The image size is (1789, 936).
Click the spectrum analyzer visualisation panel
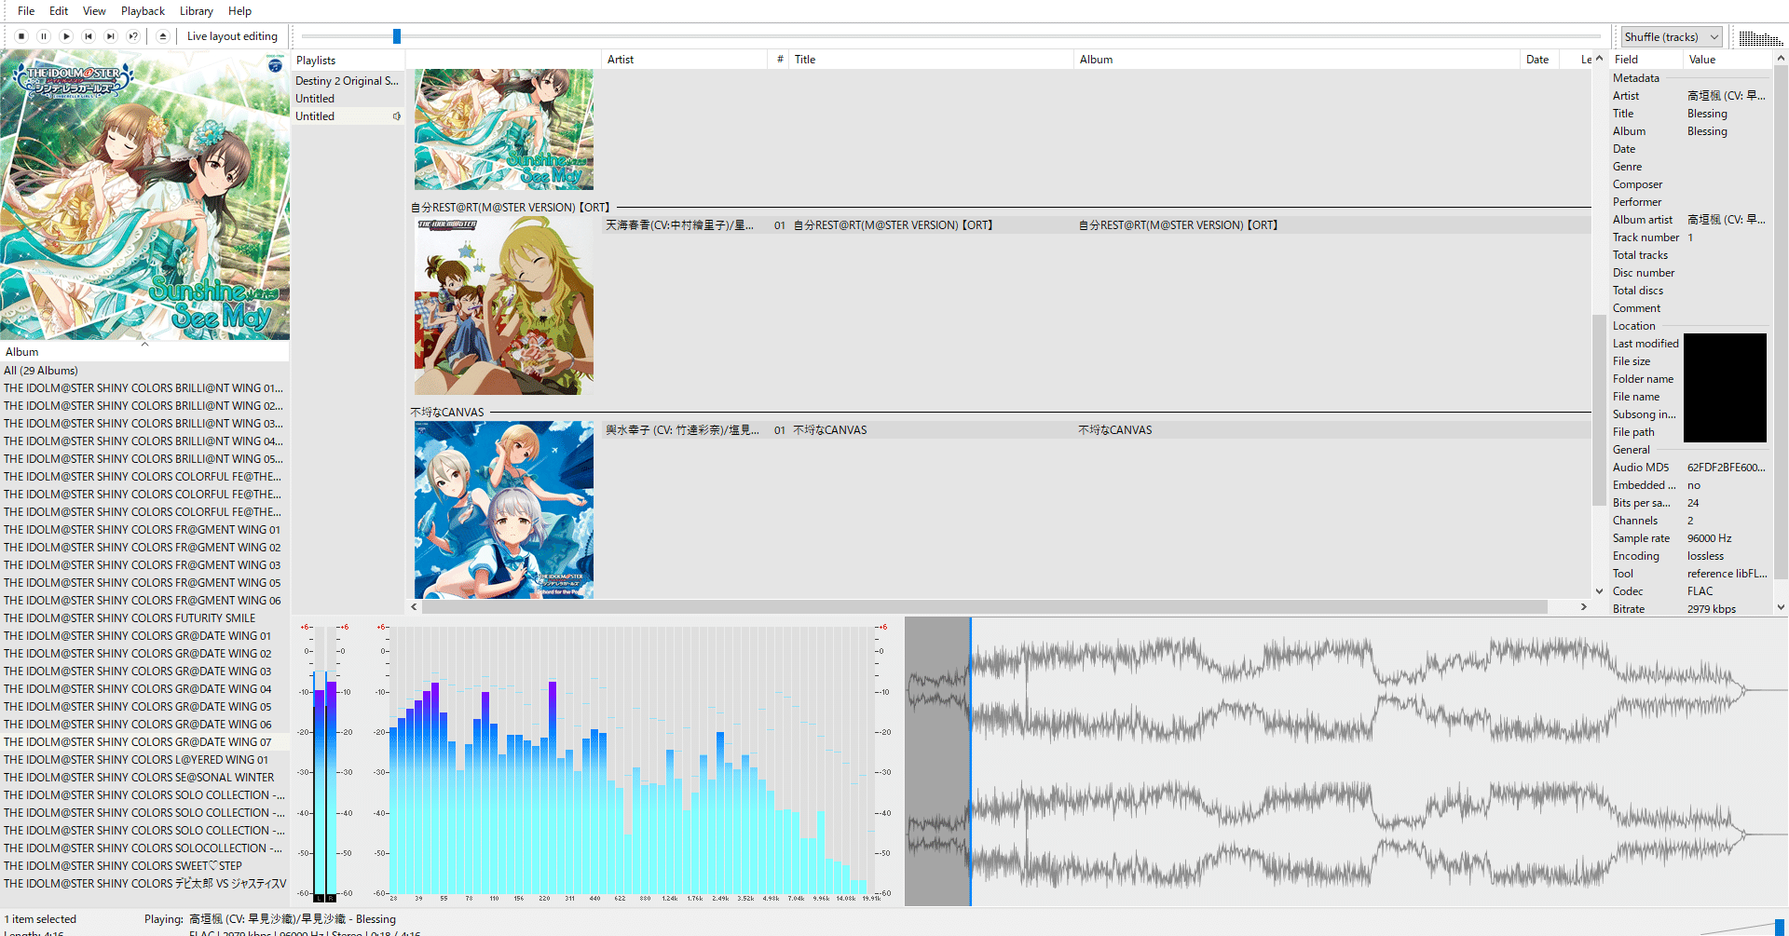coord(635,761)
